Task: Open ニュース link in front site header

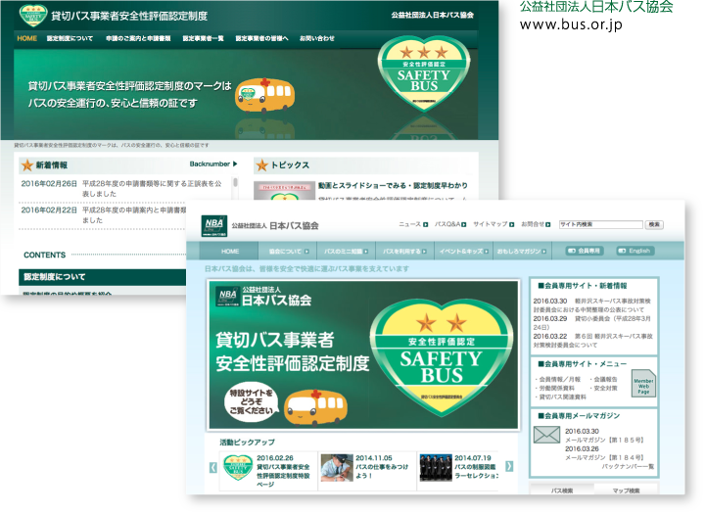Action: click(x=409, y=224)
